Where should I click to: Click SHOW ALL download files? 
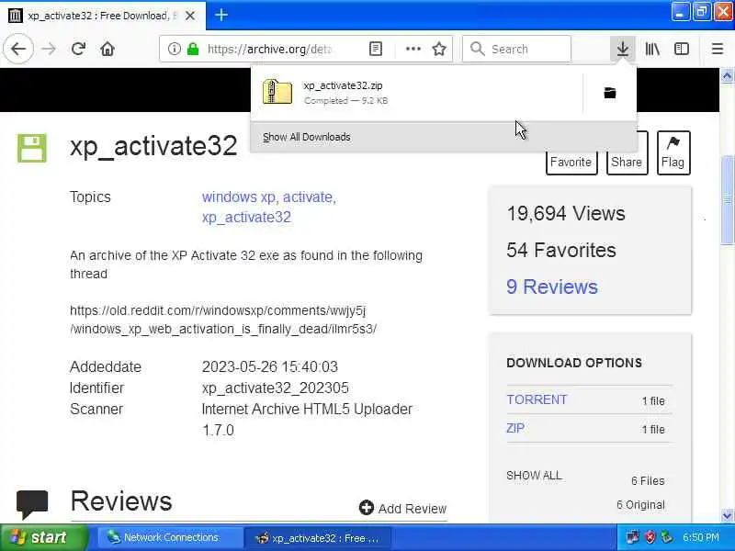(x=534, y=475)
